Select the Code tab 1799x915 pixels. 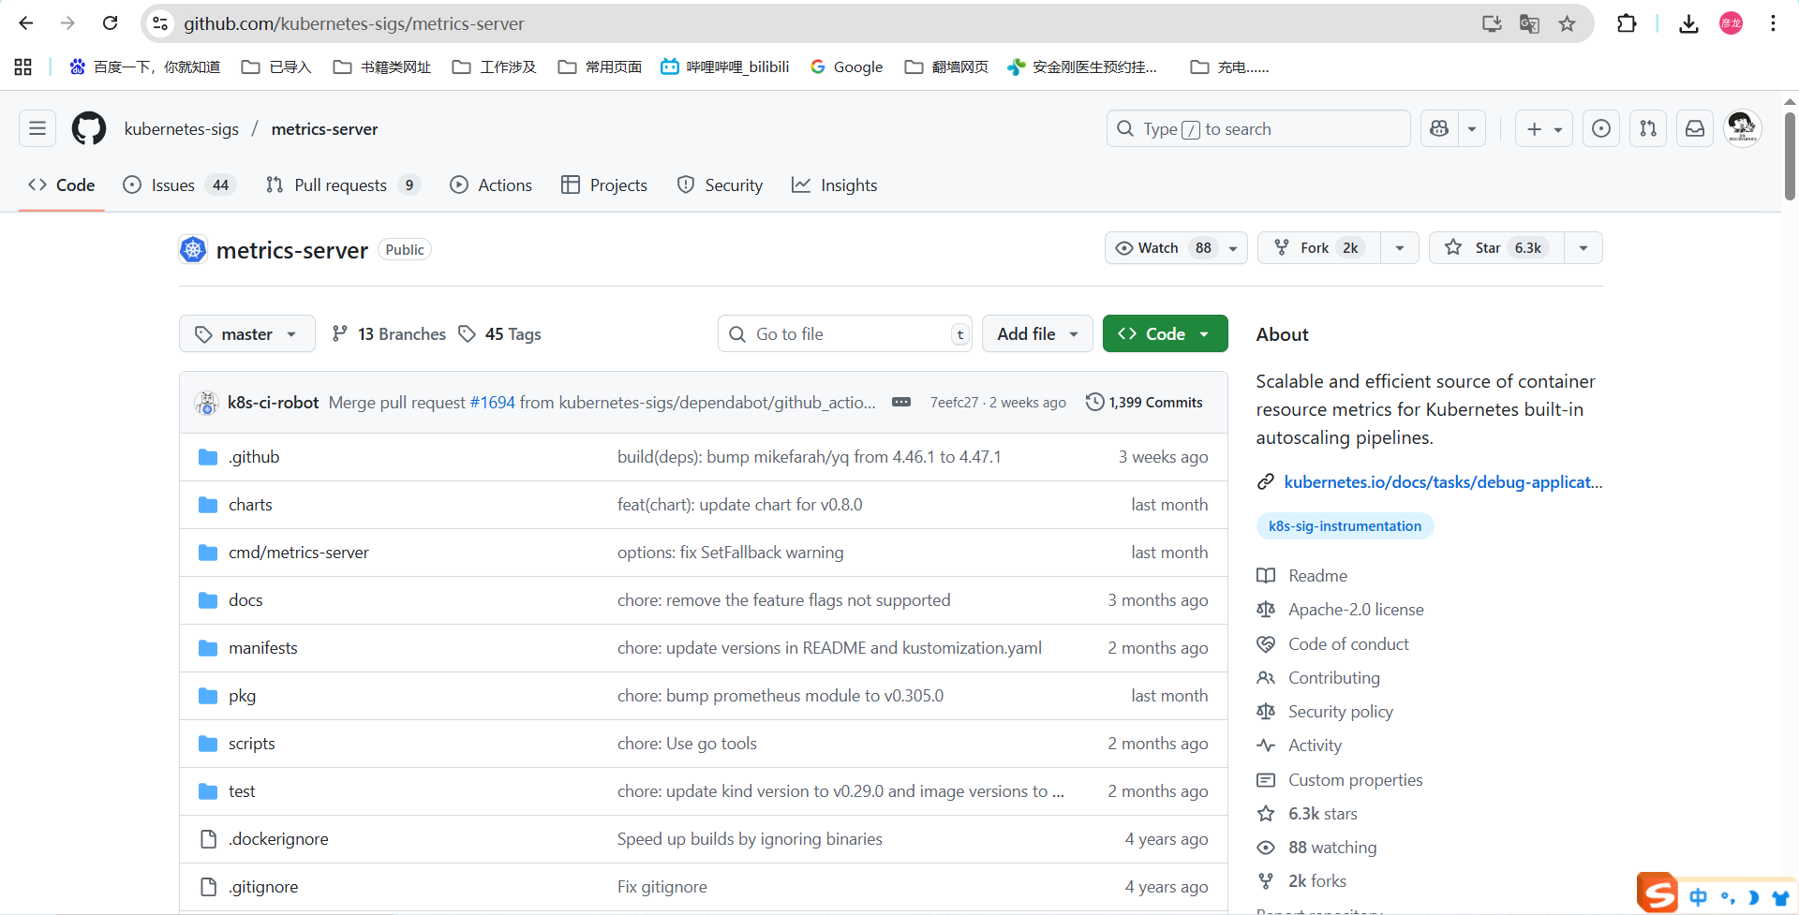tap(62, 184)
